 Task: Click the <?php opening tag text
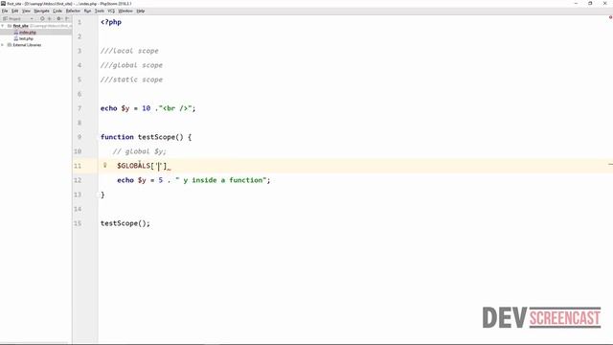111,22
